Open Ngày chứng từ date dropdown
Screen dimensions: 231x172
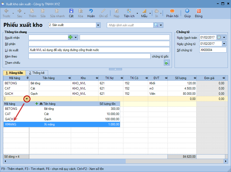(x=224, y=44)
